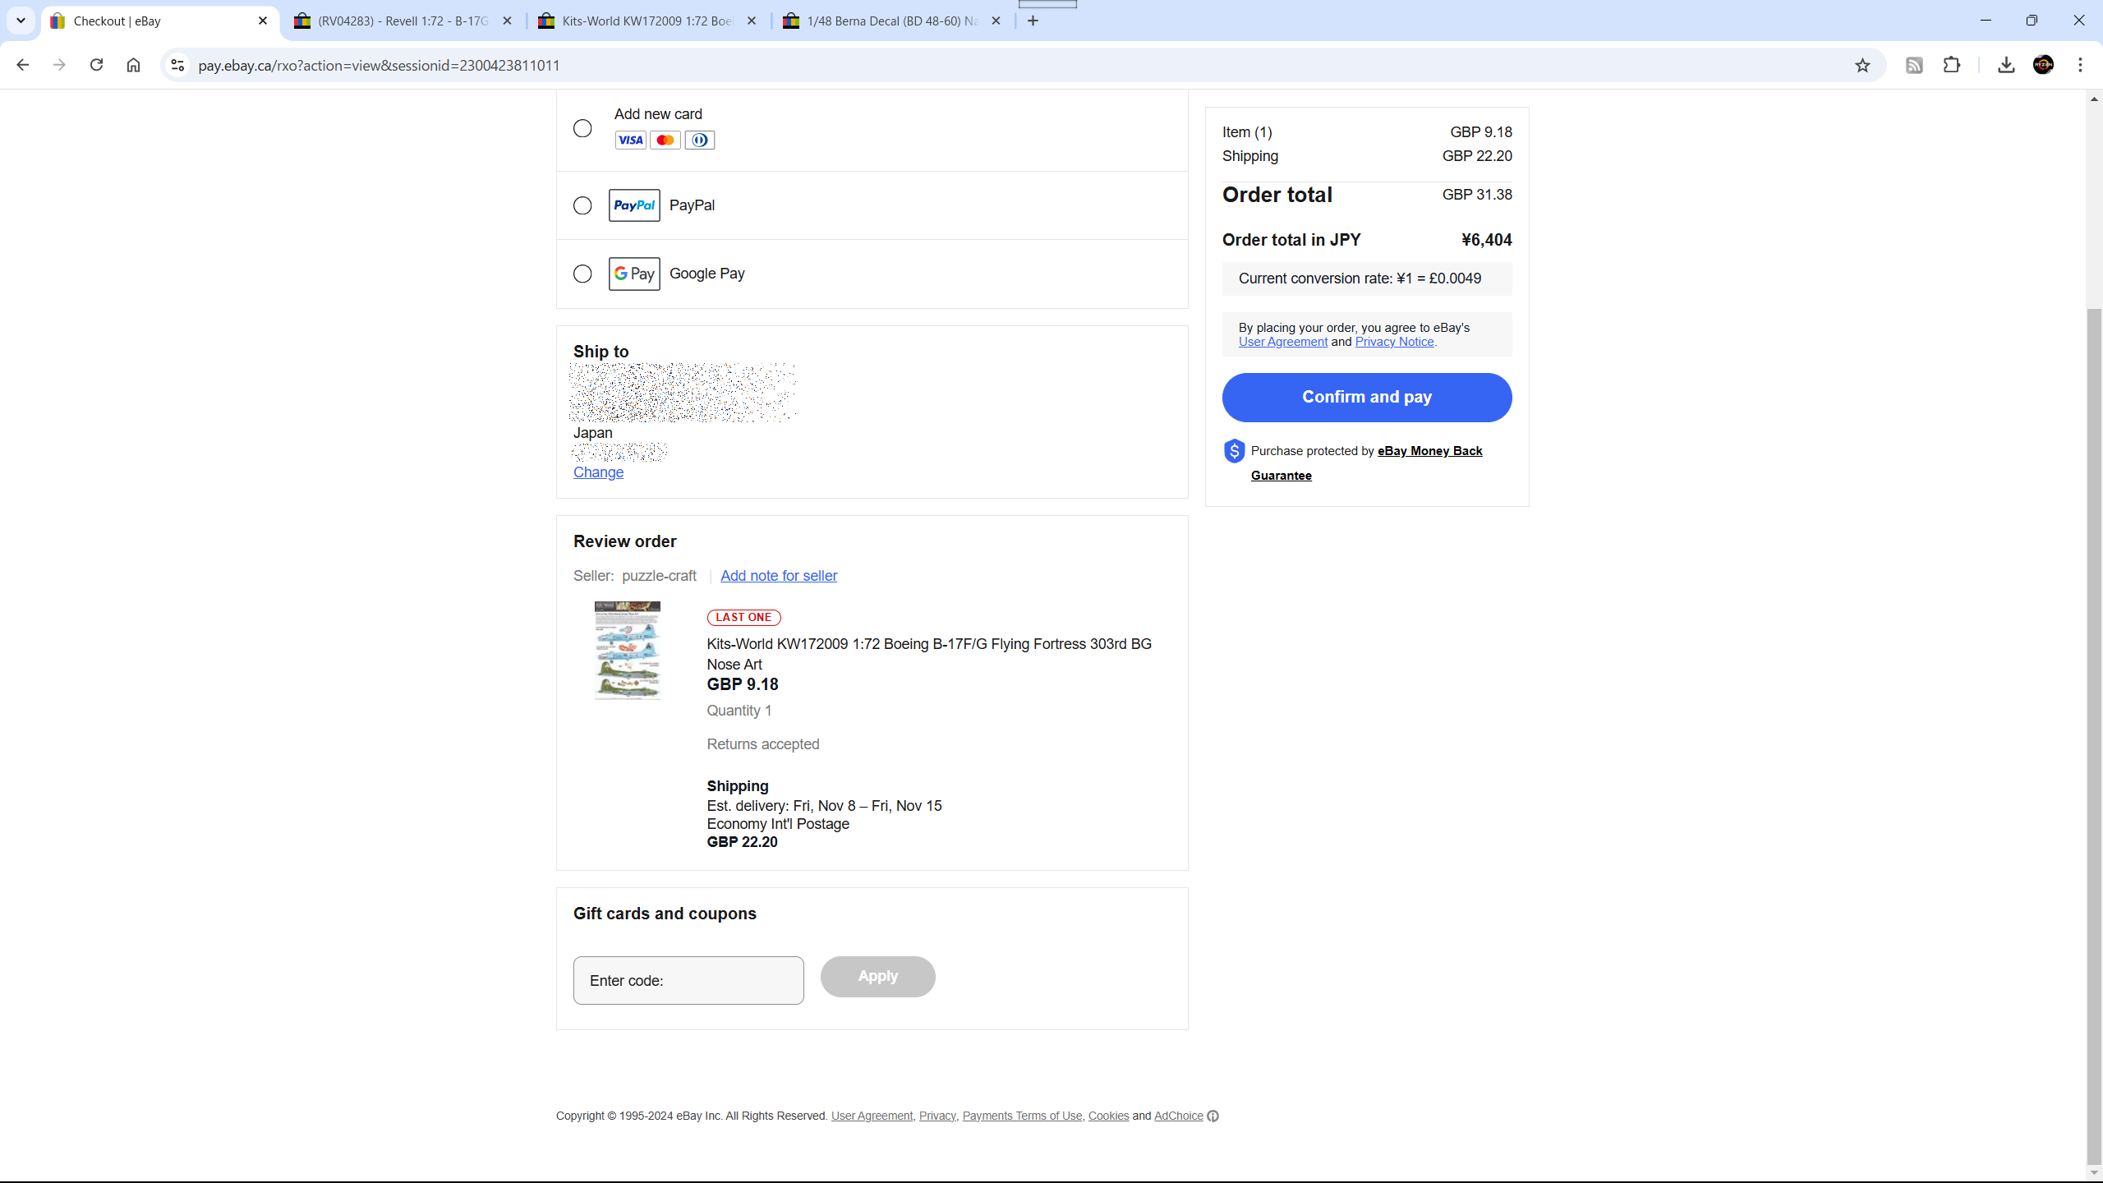The image size is (2103, 1183).
Task: Click the Mastercard logo
Action: pyautogui.click(x=665, y=140)
